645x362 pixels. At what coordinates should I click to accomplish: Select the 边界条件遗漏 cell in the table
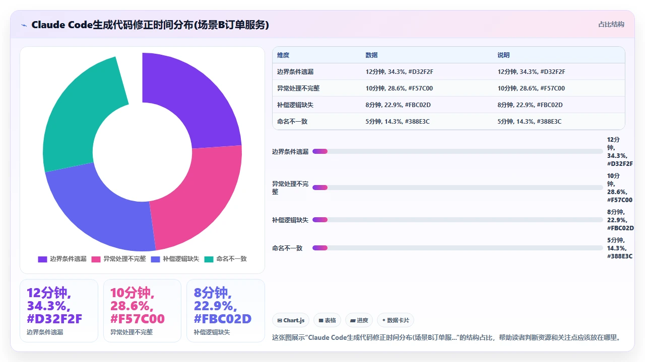click(x=316, y=72)
